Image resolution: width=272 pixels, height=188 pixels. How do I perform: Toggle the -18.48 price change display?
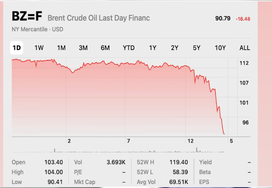[243, 19]
